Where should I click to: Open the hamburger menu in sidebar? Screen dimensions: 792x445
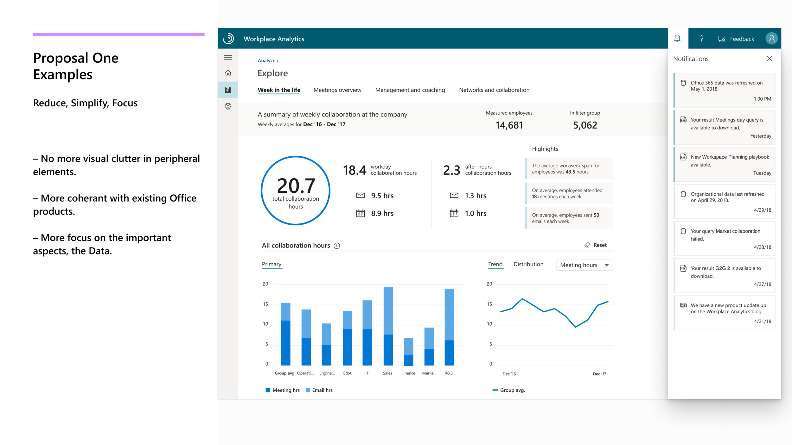click(x=228, y=57)
